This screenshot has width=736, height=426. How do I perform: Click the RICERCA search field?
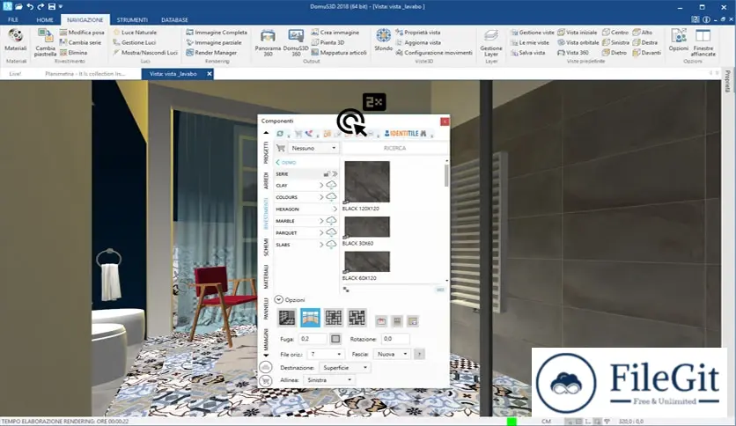[394, 148]
